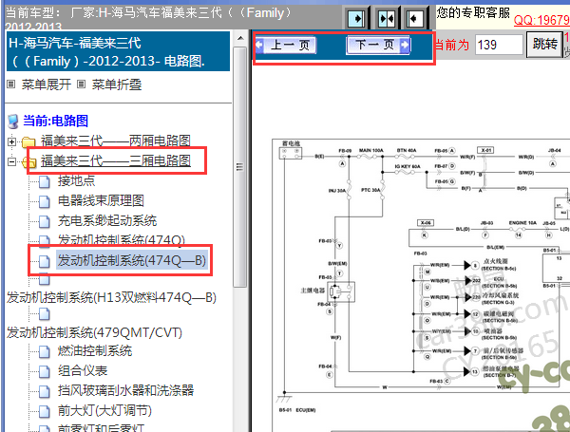This screenshot has width=570, height=432.
Task: Click the X-01 connector label in diagram
Action: [484, 150]
